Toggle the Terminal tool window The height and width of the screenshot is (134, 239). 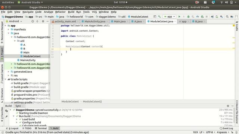pyautogui.click(x=41, y=128)
